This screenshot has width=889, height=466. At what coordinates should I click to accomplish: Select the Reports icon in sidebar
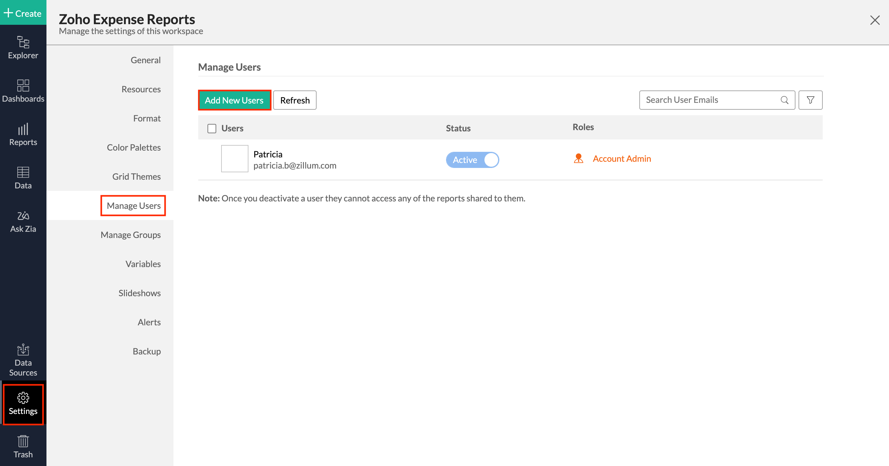23,134
